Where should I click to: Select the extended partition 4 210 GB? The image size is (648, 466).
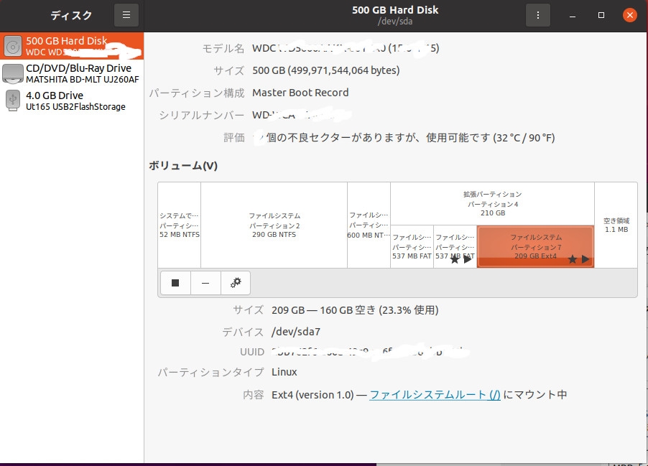[x=492, y=204]
